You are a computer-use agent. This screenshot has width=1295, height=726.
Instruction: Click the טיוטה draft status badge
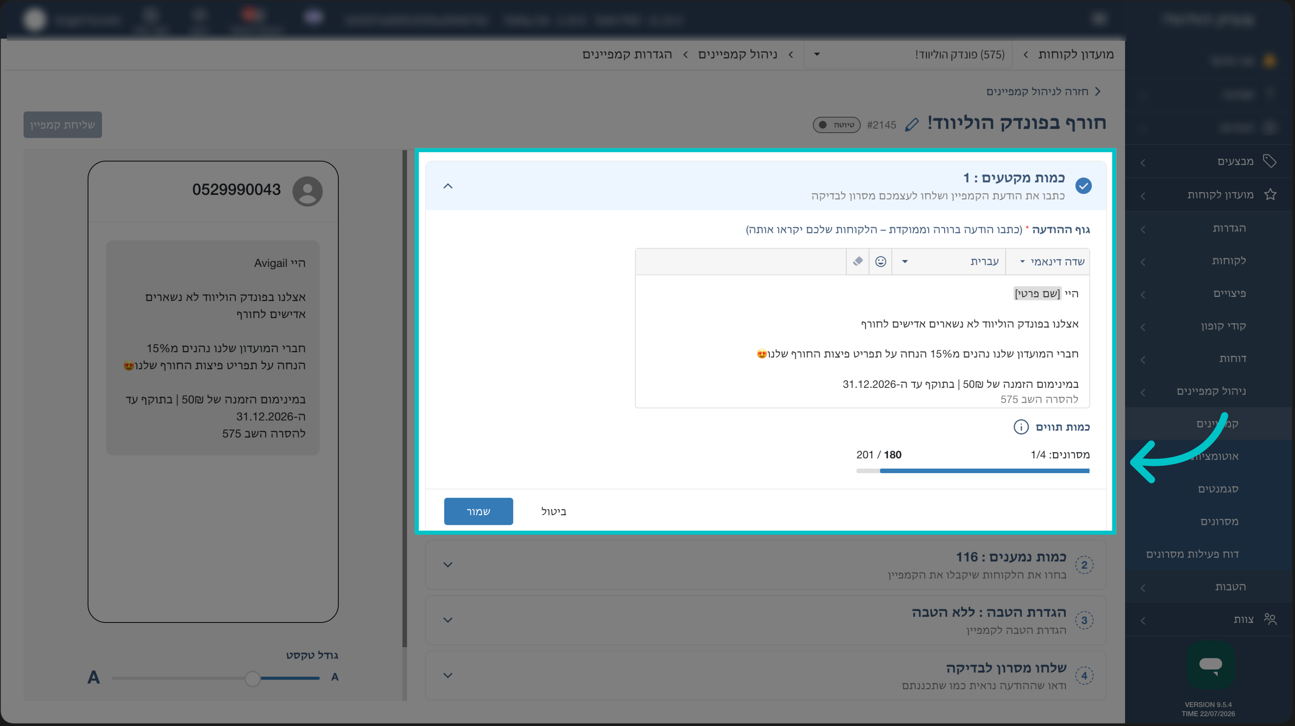[x=836, y=125]
